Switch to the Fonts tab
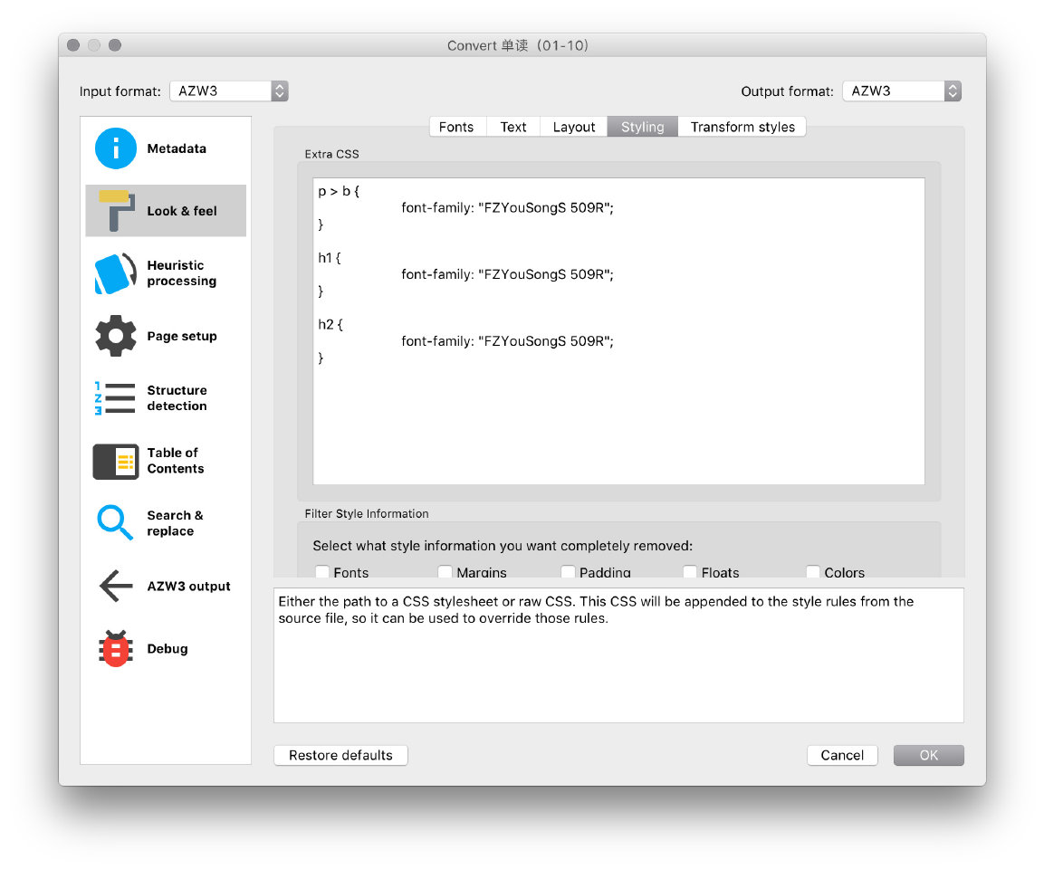The width and height of the screenshot is (1044, 869). [456, 127]
